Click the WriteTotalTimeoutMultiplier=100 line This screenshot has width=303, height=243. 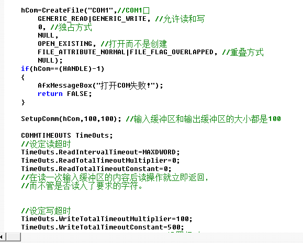[107, 219]
